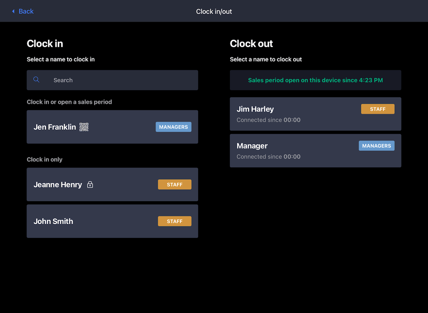Click the MANAGERS badge on Jen Franklin

tap(173, 127)
